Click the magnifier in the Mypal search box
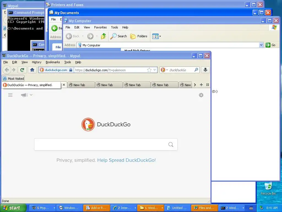282x212 pixels. point(196,70)
